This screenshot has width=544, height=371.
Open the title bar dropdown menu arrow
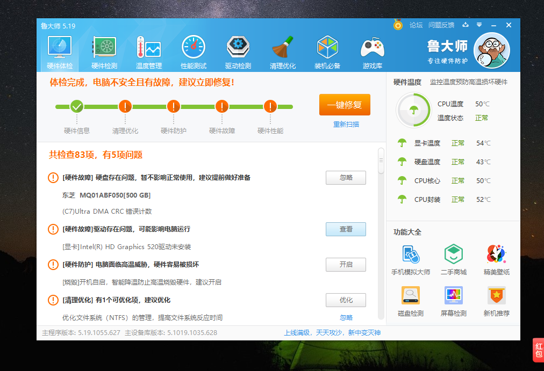tap(479, 25)
